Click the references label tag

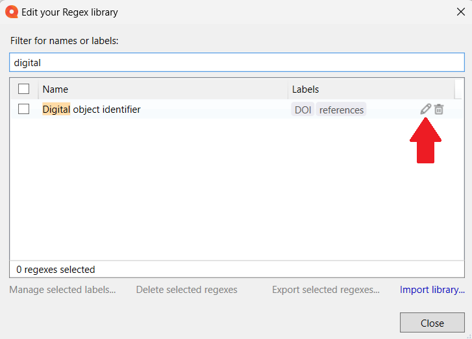point(342,110)
